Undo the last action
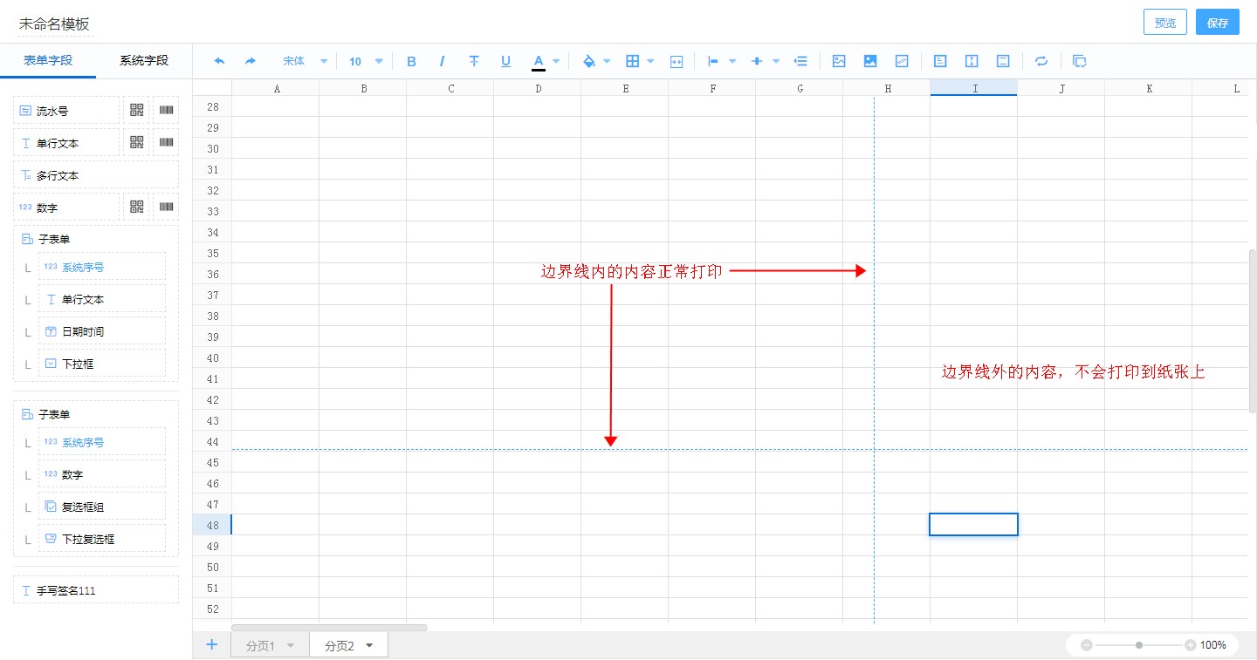 pos(219,61)
